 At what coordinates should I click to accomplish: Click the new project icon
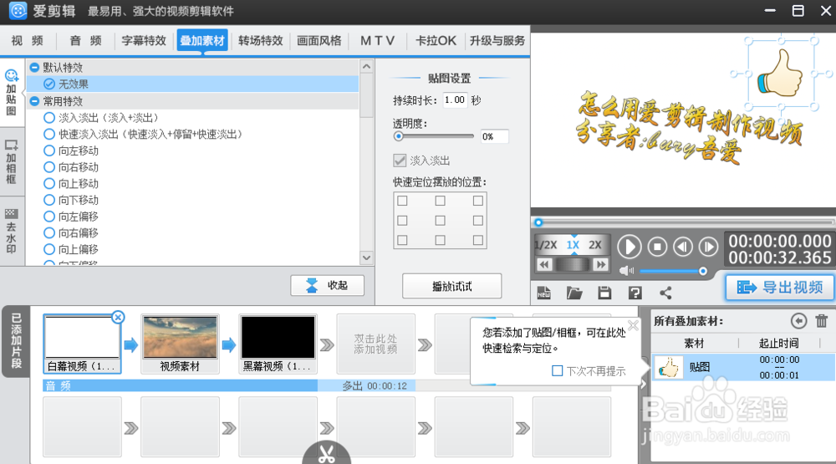(544, 293)
